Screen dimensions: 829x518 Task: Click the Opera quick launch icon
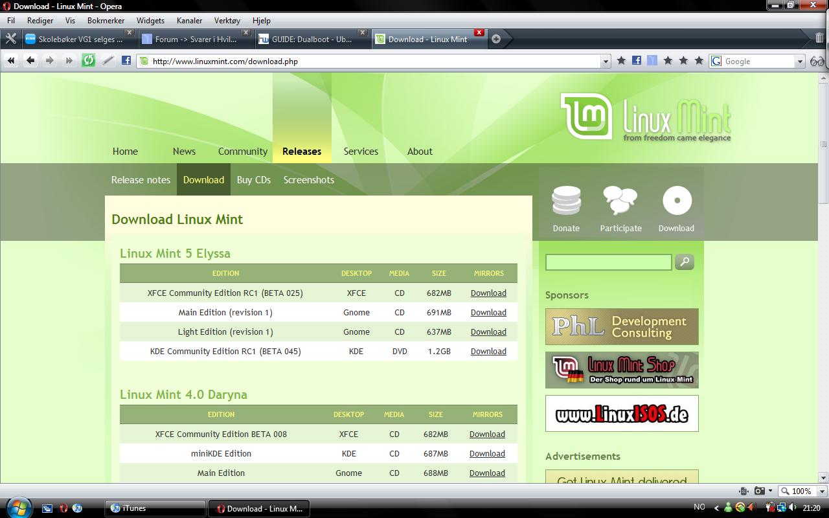tap(63, 508)
